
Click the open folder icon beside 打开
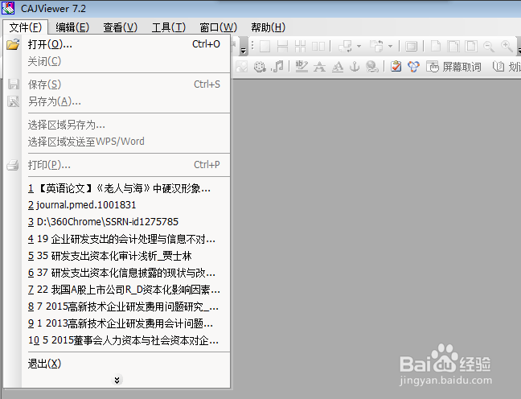pyautogui.click(x=13, y=44)
